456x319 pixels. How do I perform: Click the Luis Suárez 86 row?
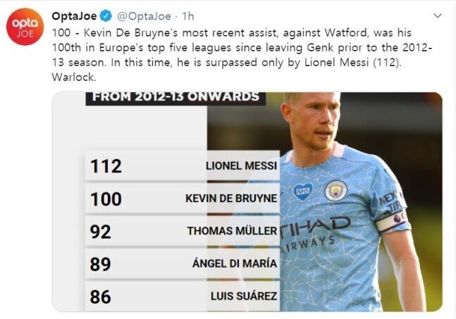point(183,296)
